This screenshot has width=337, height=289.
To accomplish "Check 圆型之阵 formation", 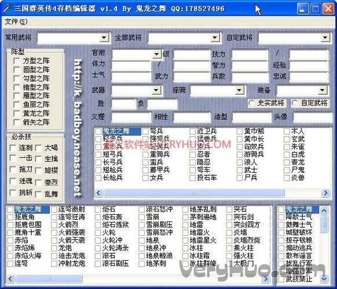I will click(x=17, y=70).
